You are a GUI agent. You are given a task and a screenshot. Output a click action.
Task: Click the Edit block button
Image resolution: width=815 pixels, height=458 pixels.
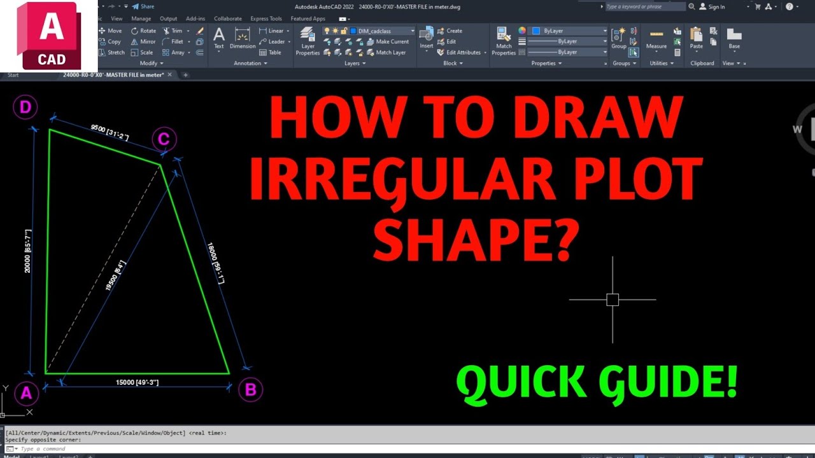tap(446, 41)
